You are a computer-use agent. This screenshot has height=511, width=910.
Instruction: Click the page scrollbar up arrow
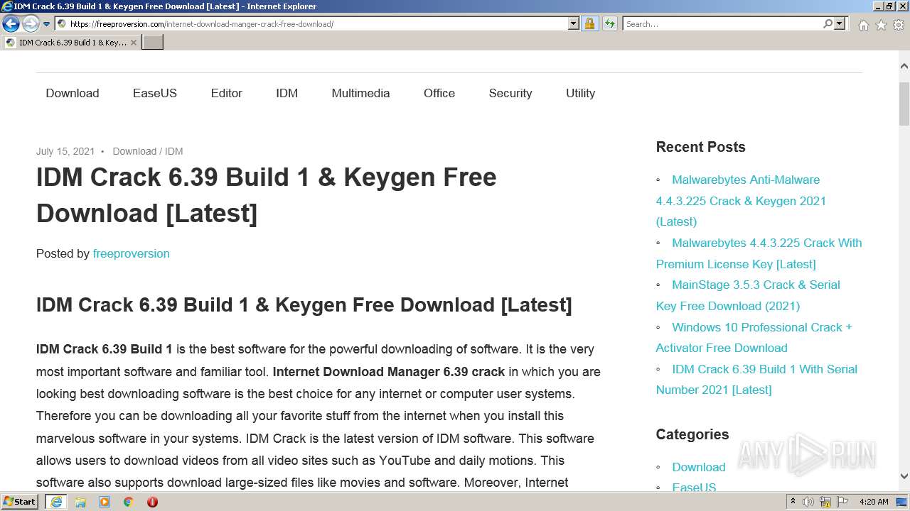904,66
